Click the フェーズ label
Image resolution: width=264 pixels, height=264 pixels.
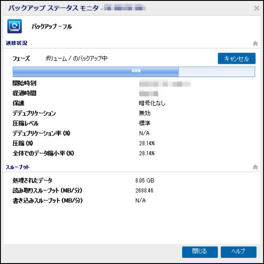(21, 59)
